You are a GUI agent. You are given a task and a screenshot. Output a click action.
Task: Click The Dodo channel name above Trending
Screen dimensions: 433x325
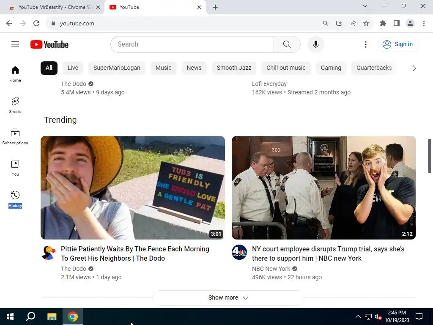[x=74, y=84]
